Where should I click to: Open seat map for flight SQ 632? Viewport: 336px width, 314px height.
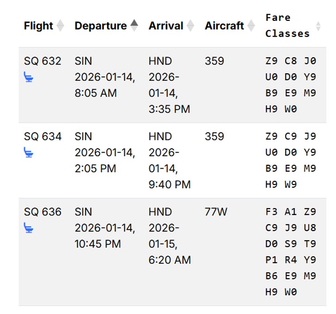(29, 78)
